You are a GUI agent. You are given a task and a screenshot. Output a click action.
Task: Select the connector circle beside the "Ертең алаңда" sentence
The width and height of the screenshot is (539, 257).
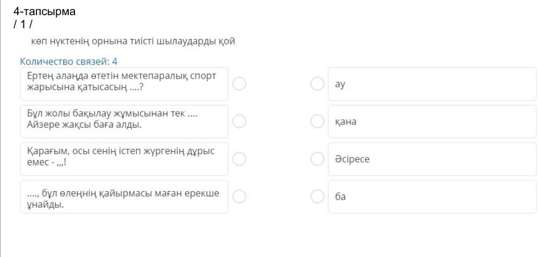pos(239,84)
